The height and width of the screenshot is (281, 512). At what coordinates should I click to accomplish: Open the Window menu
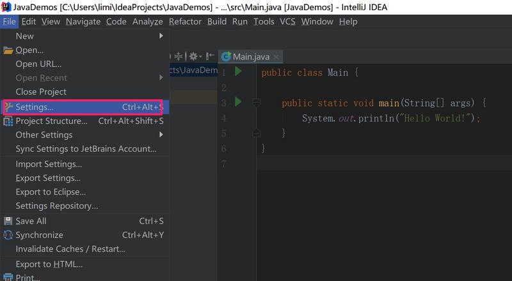(x=317, y=22)
